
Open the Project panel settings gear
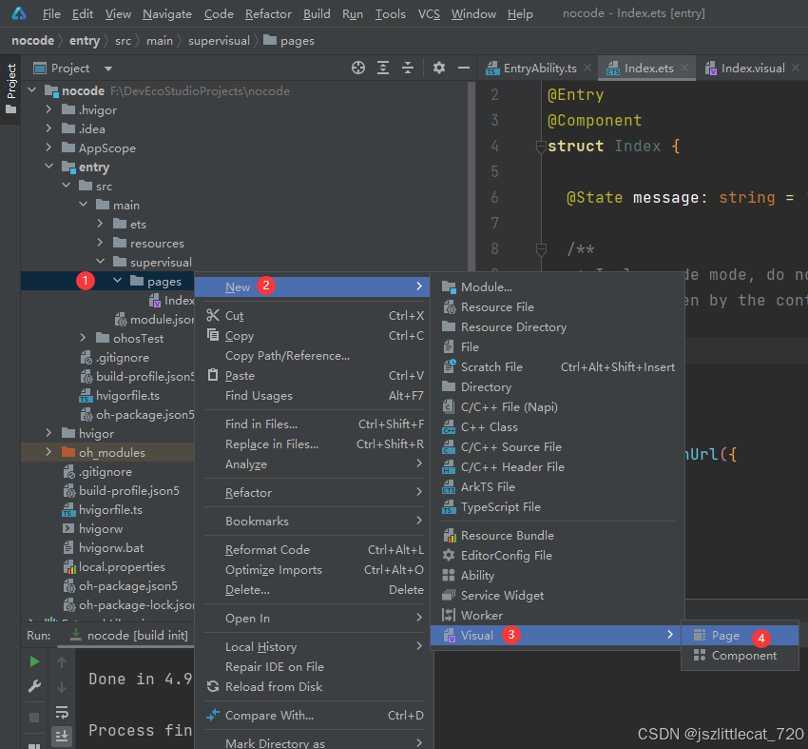pyautogui.click(x=438, y=68)
